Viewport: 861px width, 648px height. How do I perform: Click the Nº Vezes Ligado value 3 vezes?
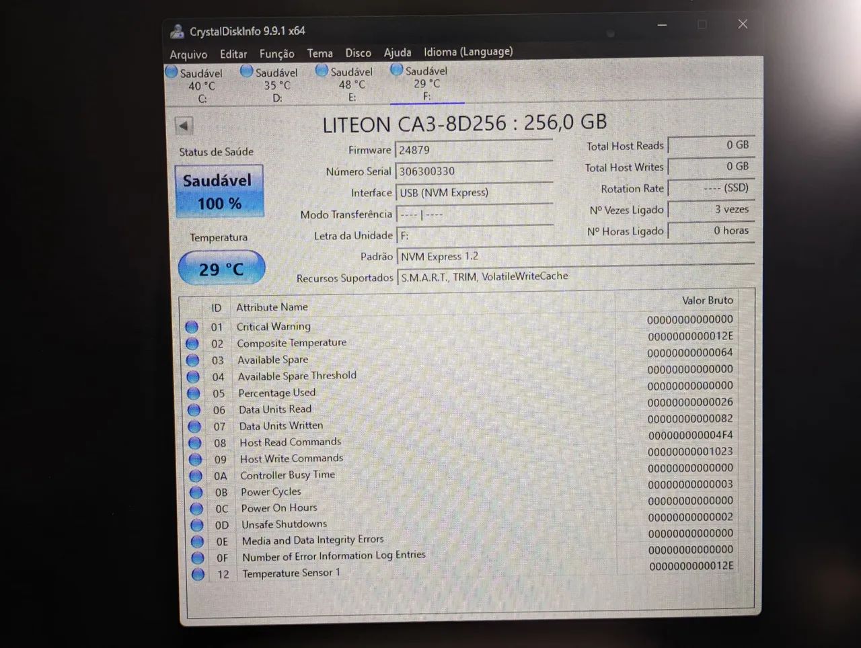click(710, 210)
